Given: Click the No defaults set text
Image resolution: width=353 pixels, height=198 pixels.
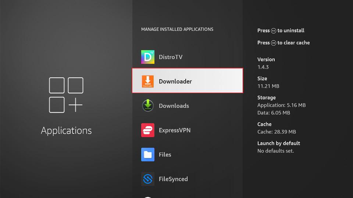Looking at the screenshot, I should click(x=275, y=151).
